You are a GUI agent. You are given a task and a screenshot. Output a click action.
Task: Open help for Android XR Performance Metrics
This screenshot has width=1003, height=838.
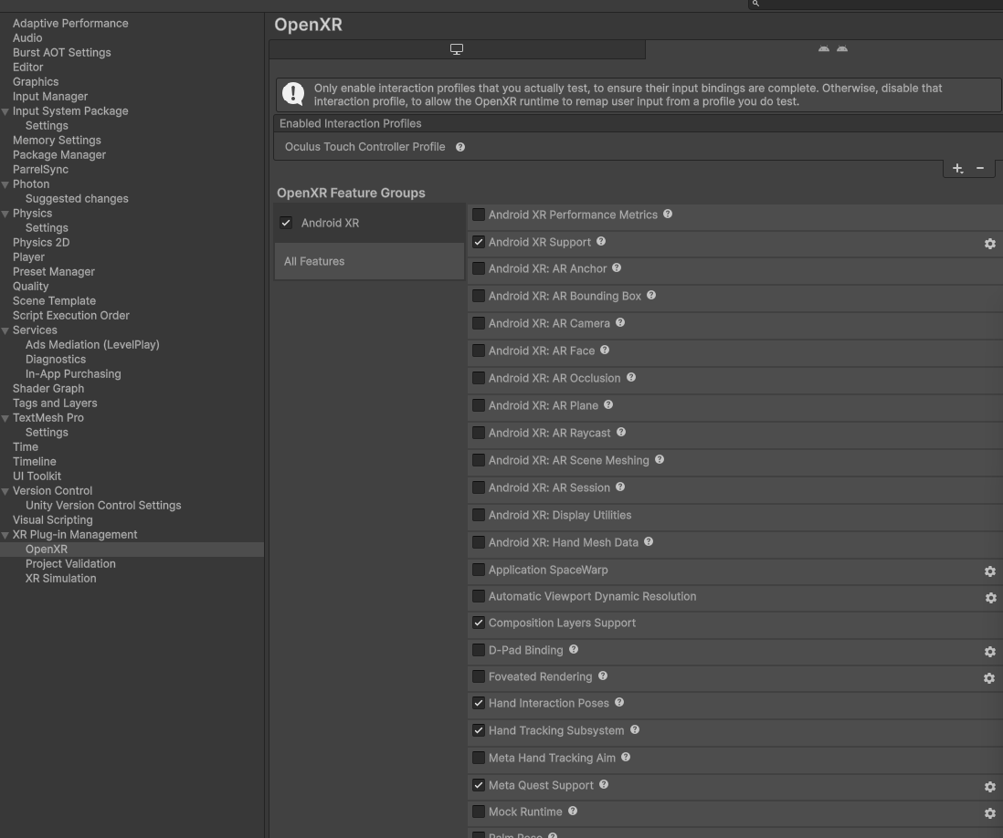tap(668, 215)
